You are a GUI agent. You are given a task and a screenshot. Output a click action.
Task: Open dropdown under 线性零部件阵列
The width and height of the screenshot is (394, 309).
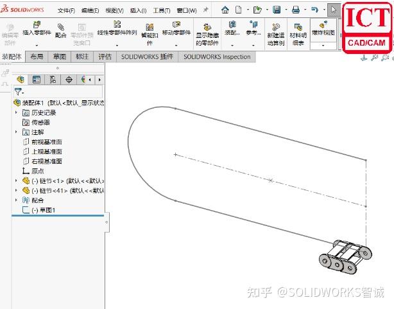click(x=117, y=46)
